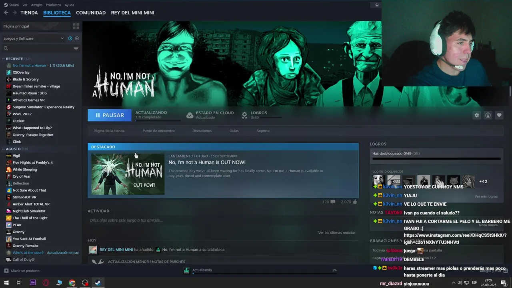512x288 pixels.
Task: Click +42 locked achievements
Action: [x=483, y=182]
